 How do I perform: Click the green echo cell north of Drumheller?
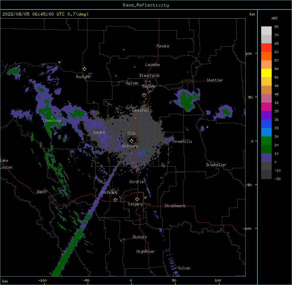click(226, 112)
